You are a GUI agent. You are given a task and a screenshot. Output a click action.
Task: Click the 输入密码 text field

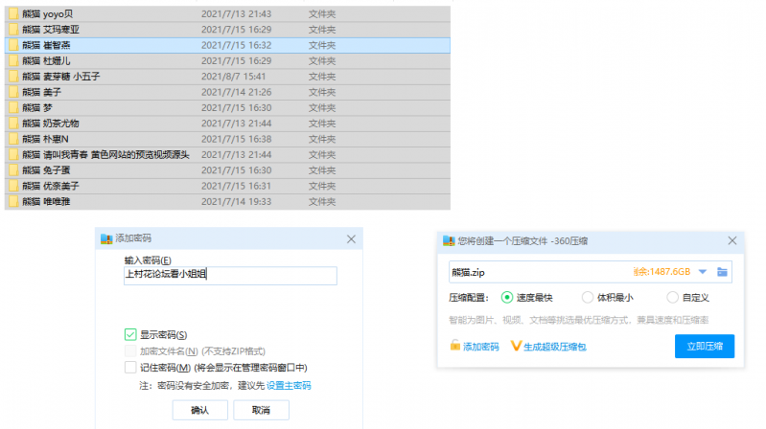pos(230,276)
